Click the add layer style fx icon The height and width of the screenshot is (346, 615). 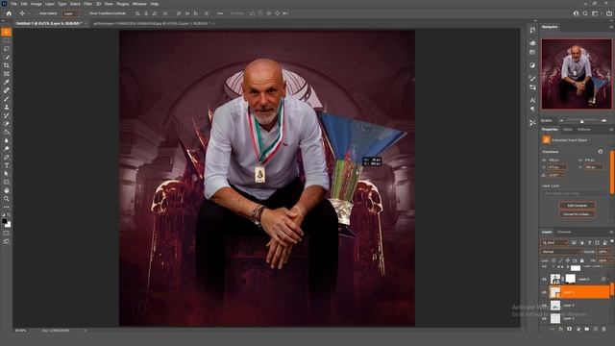point(561,329)
